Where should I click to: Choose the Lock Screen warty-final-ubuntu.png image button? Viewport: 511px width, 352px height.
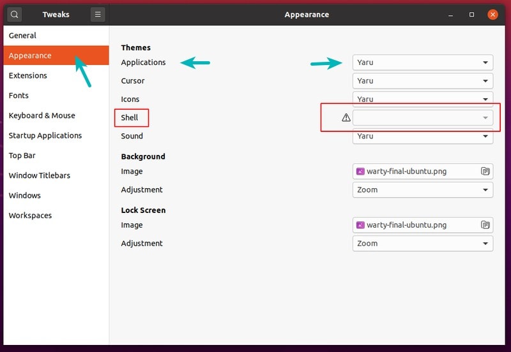(423, 225)
